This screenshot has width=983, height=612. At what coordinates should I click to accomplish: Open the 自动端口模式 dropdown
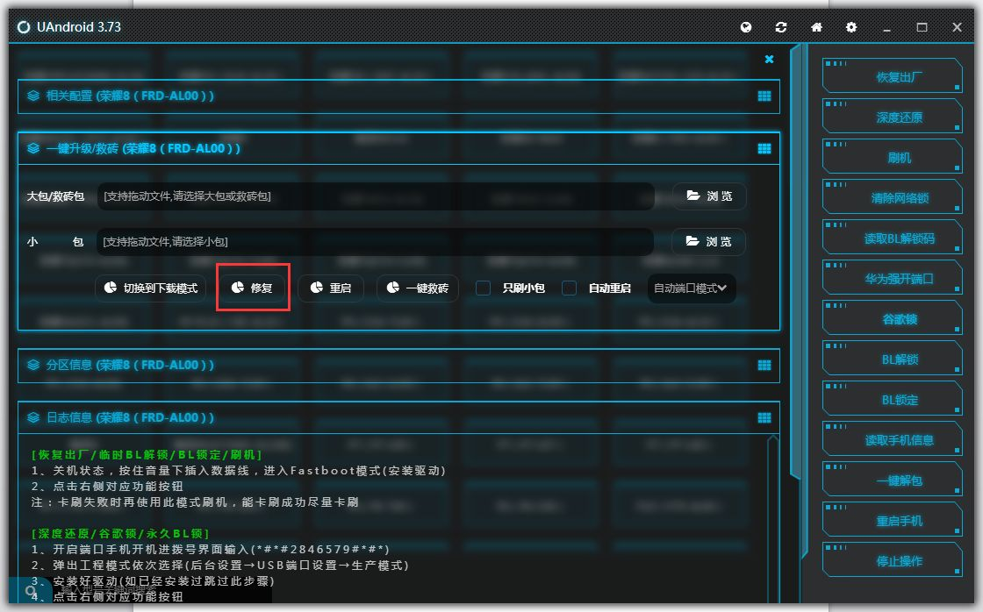point(691,288)
